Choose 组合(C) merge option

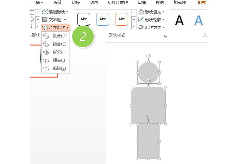(x=55, y=44)
